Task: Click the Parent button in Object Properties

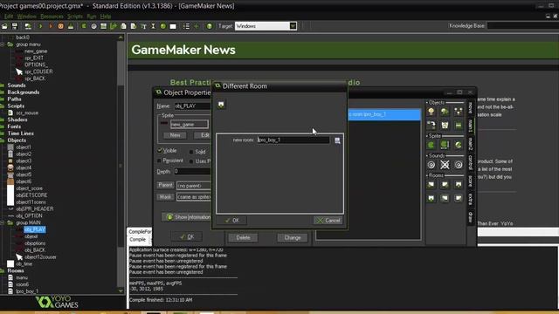Action: coord(165,185)
